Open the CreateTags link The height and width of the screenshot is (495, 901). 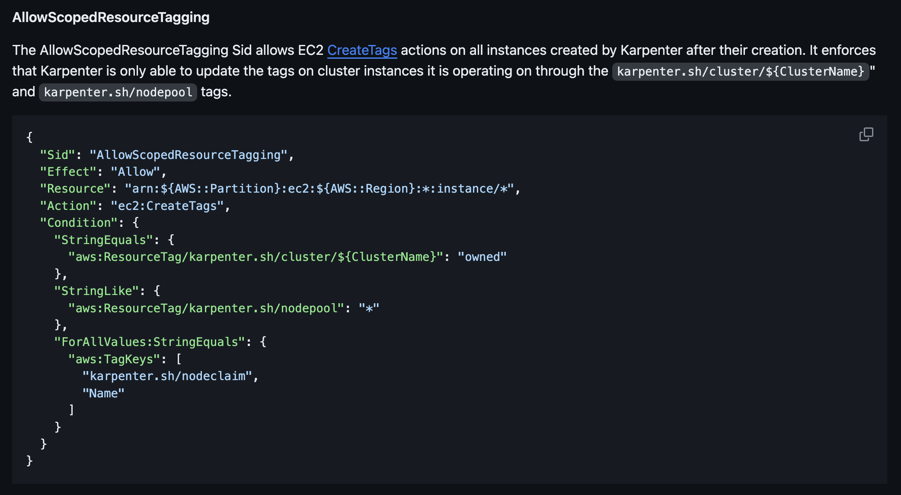pos(362,51)
